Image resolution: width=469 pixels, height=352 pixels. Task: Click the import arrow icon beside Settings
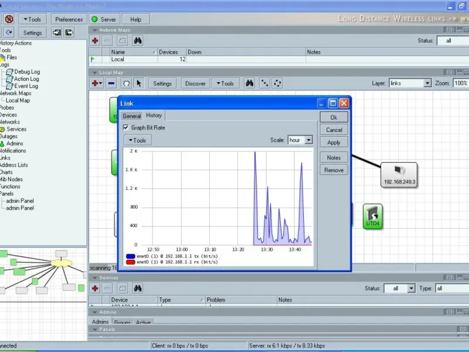pyautogui.click(x=56, y=32)
